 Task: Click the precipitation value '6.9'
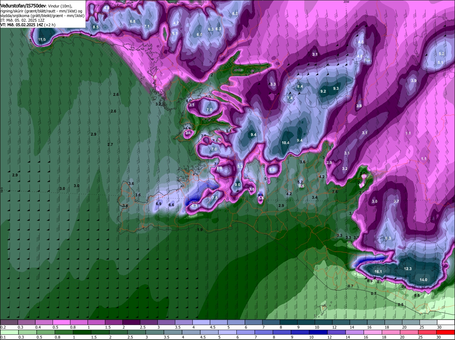[x=159, y=204]
